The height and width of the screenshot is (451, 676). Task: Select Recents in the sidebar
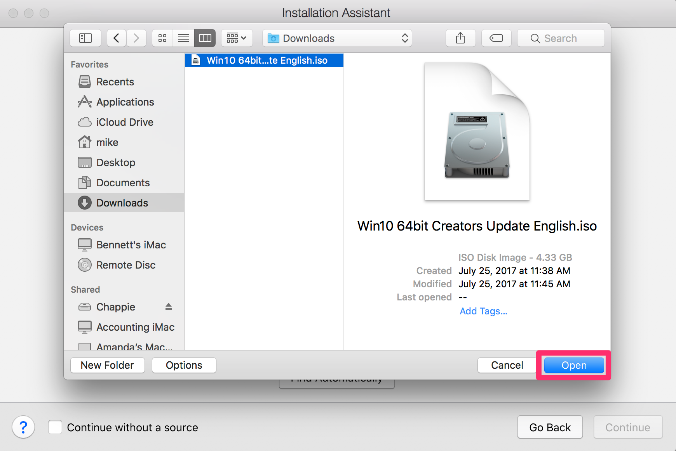124,82
